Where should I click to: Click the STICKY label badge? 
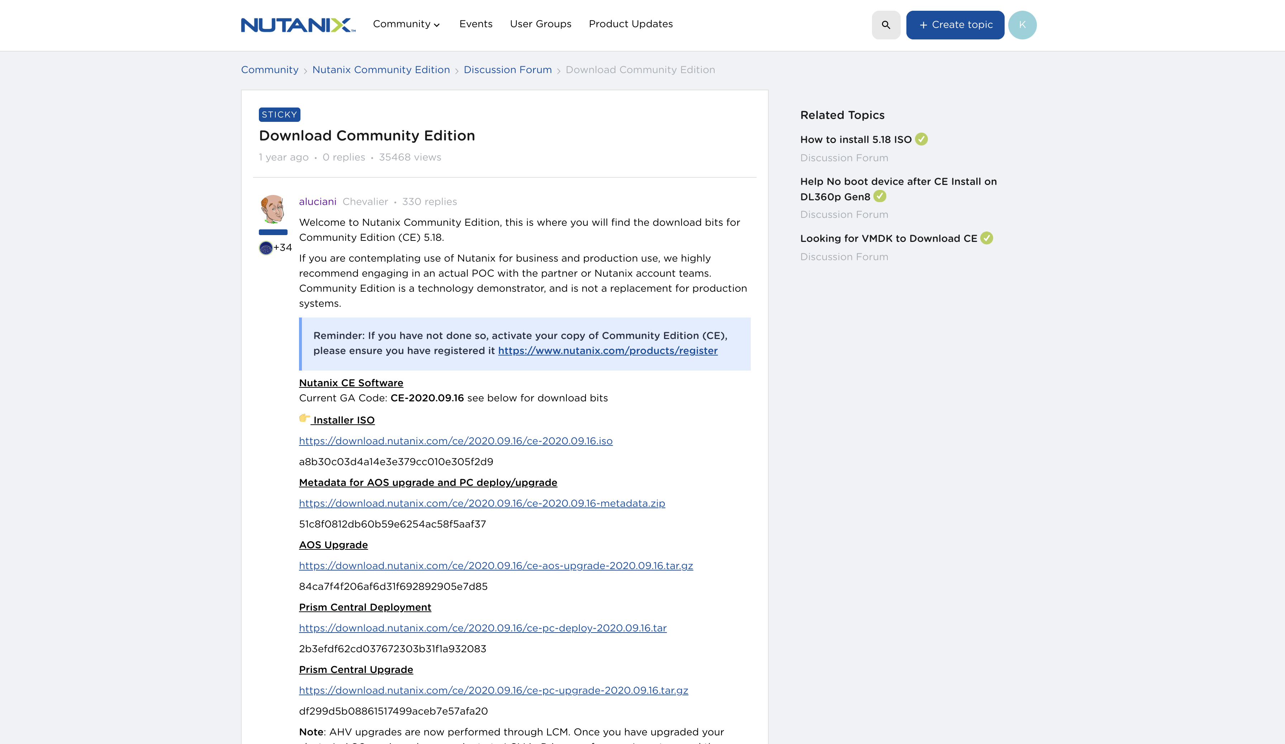point(279,115)
